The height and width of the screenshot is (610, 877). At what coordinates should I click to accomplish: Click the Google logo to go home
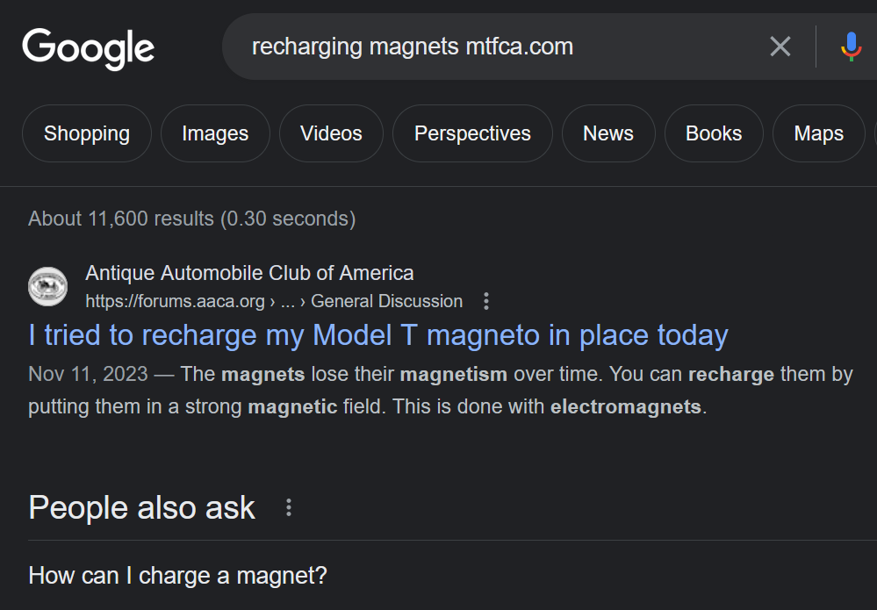coord(88,47)
